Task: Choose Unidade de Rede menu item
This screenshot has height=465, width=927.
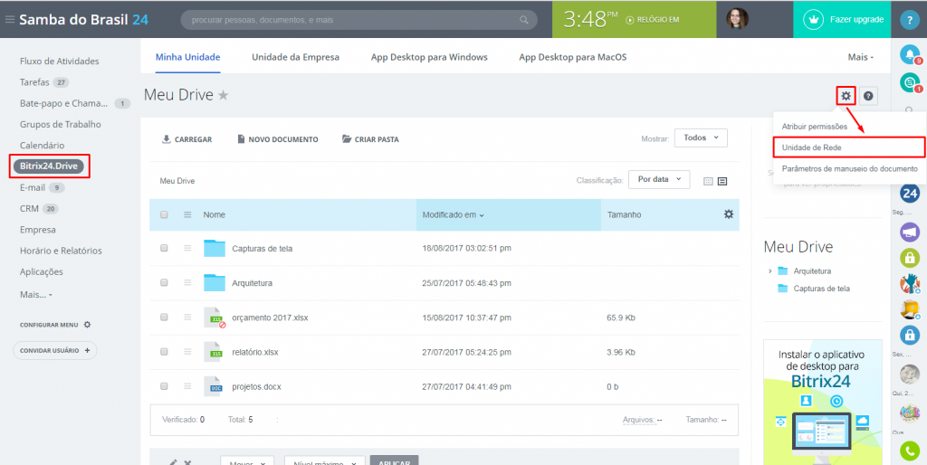Action: (847, 147)
